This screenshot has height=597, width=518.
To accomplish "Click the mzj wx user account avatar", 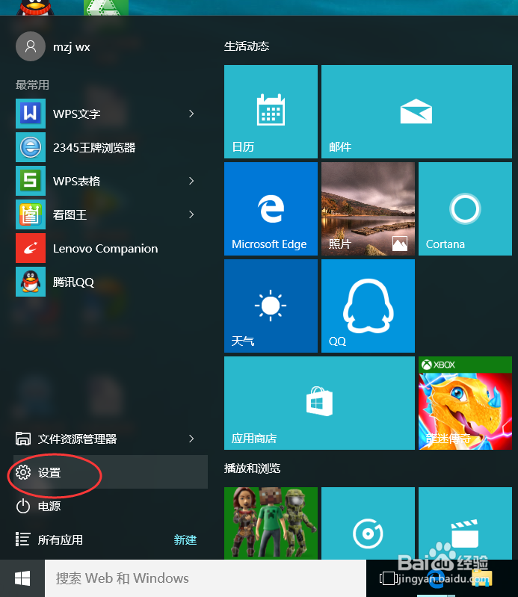I will 31,46.
